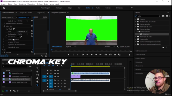Toggle snap in the timeline
Viewport: 172px width, 96px height.
coord(49,66)
